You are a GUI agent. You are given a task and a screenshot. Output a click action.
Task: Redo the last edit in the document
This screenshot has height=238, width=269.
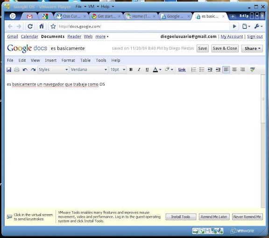coord(33,69)
